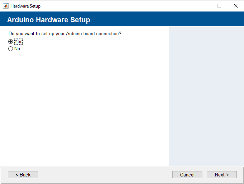Screen dimensions: 244x184
Task: Choose the No radio button circle
Action: point(10,49)
